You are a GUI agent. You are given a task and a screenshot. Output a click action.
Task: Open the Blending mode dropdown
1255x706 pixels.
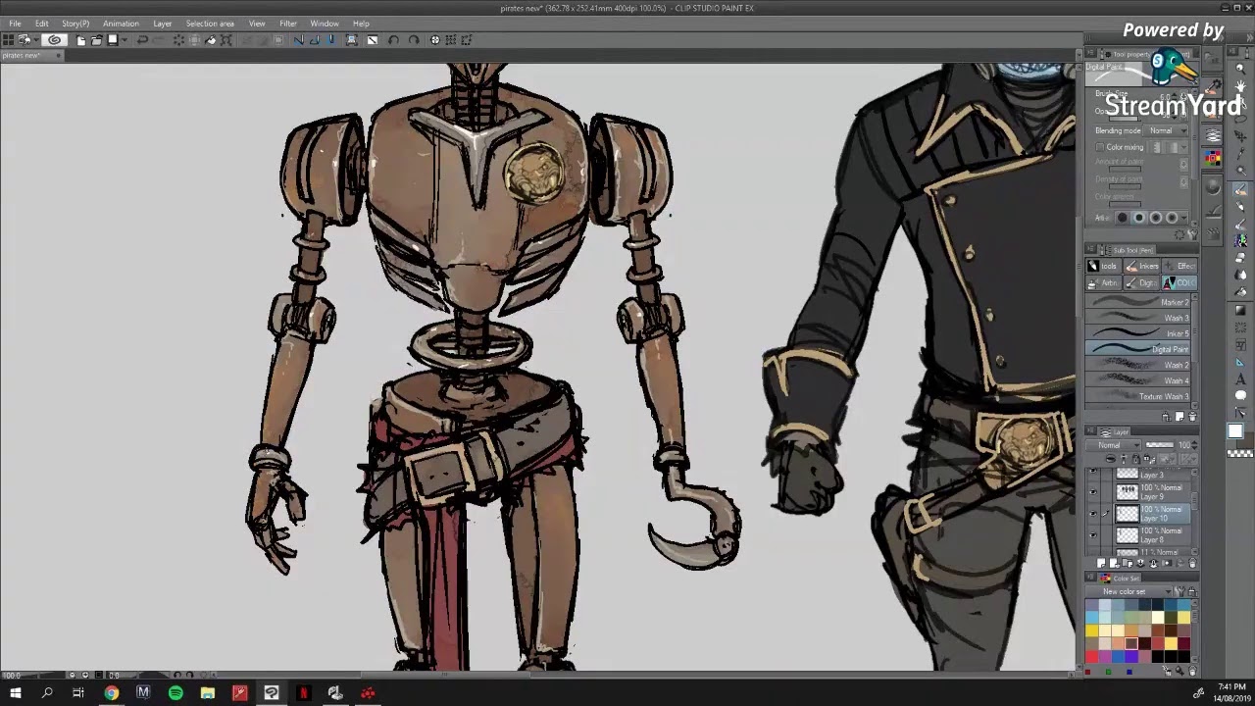(1166, 130)
